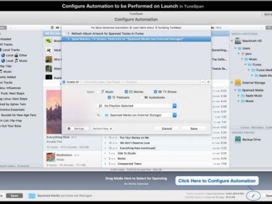Image resolution: width=272 pixels, height=204 pixels.
Task: Select Sounds for New Age Fans playlist
Action: click(18, 115)
